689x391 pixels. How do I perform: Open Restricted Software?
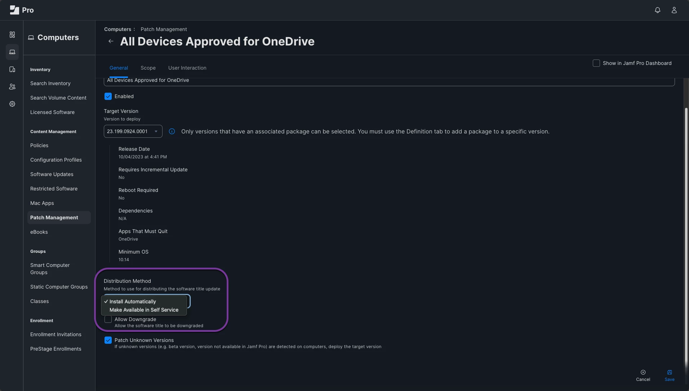tap(54, 189)
